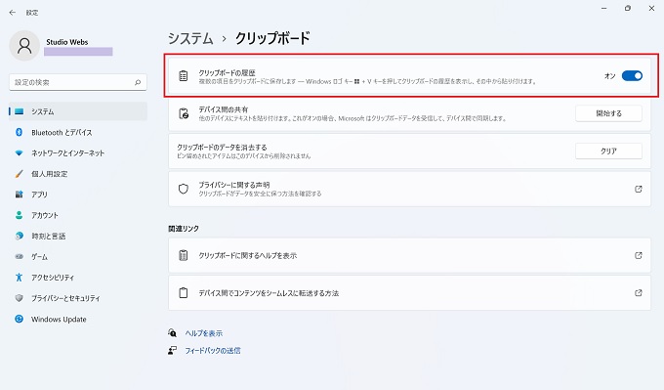Image resolution: width=664 pixels, height=390 pixels.
Task: Click the 設定の検索 search field
Action: click(78, 82)
